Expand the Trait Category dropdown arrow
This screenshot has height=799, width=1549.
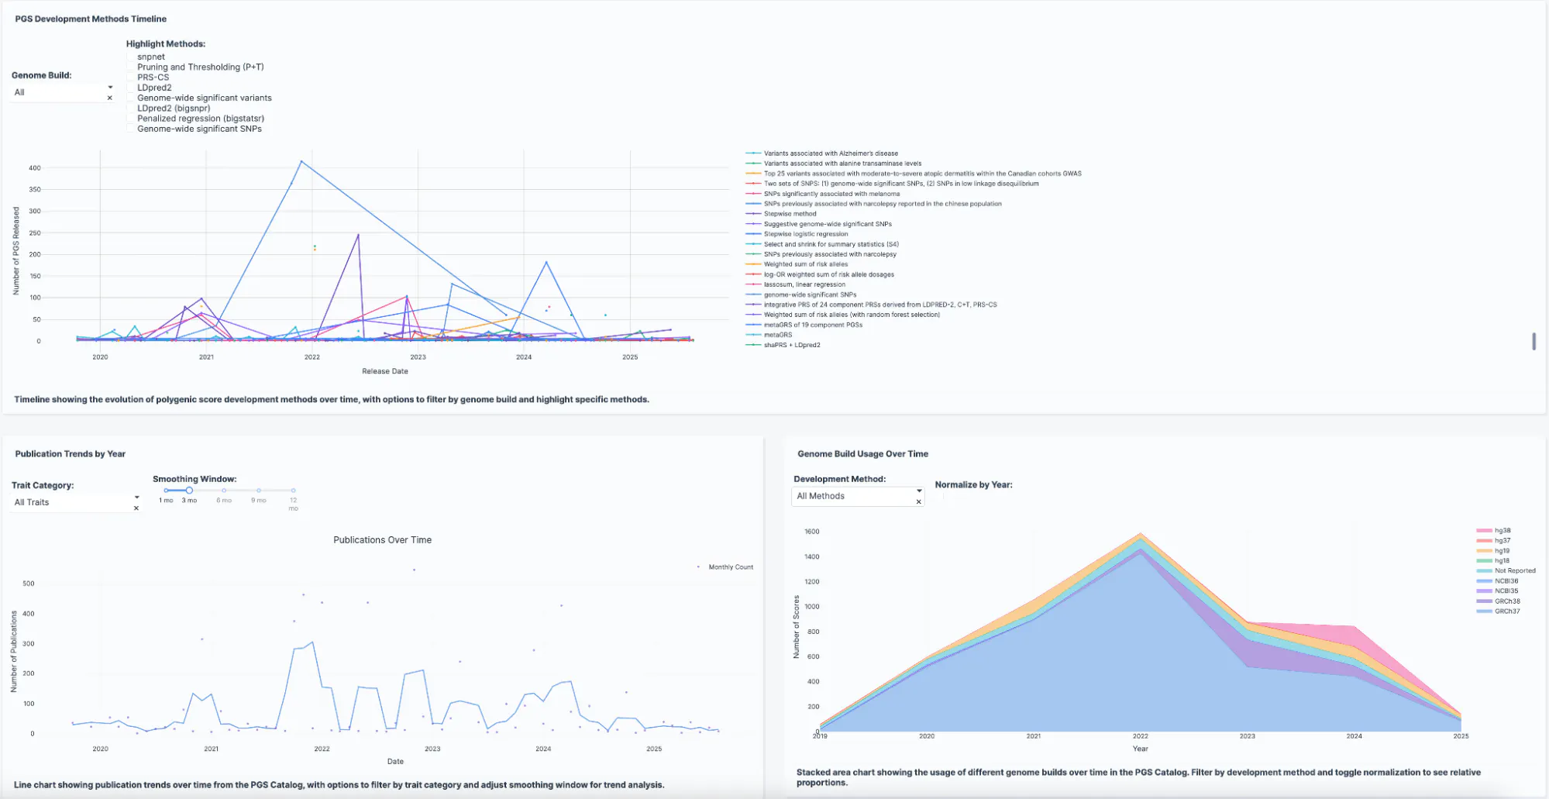pyautogui.click(x=137, y=497)
